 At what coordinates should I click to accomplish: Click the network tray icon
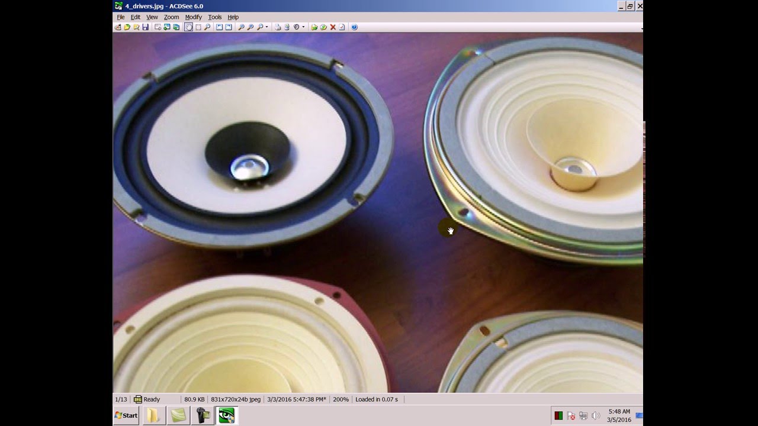pos(583,415)
